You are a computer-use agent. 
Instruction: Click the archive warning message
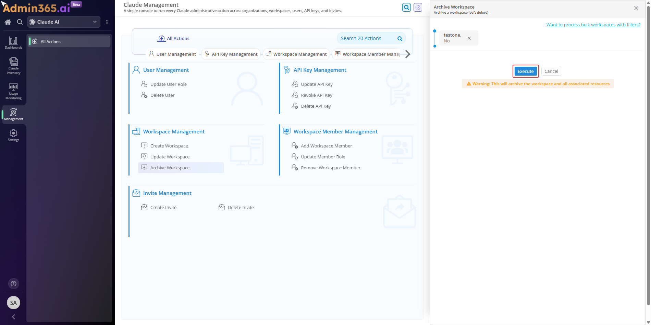click(538, 83)
